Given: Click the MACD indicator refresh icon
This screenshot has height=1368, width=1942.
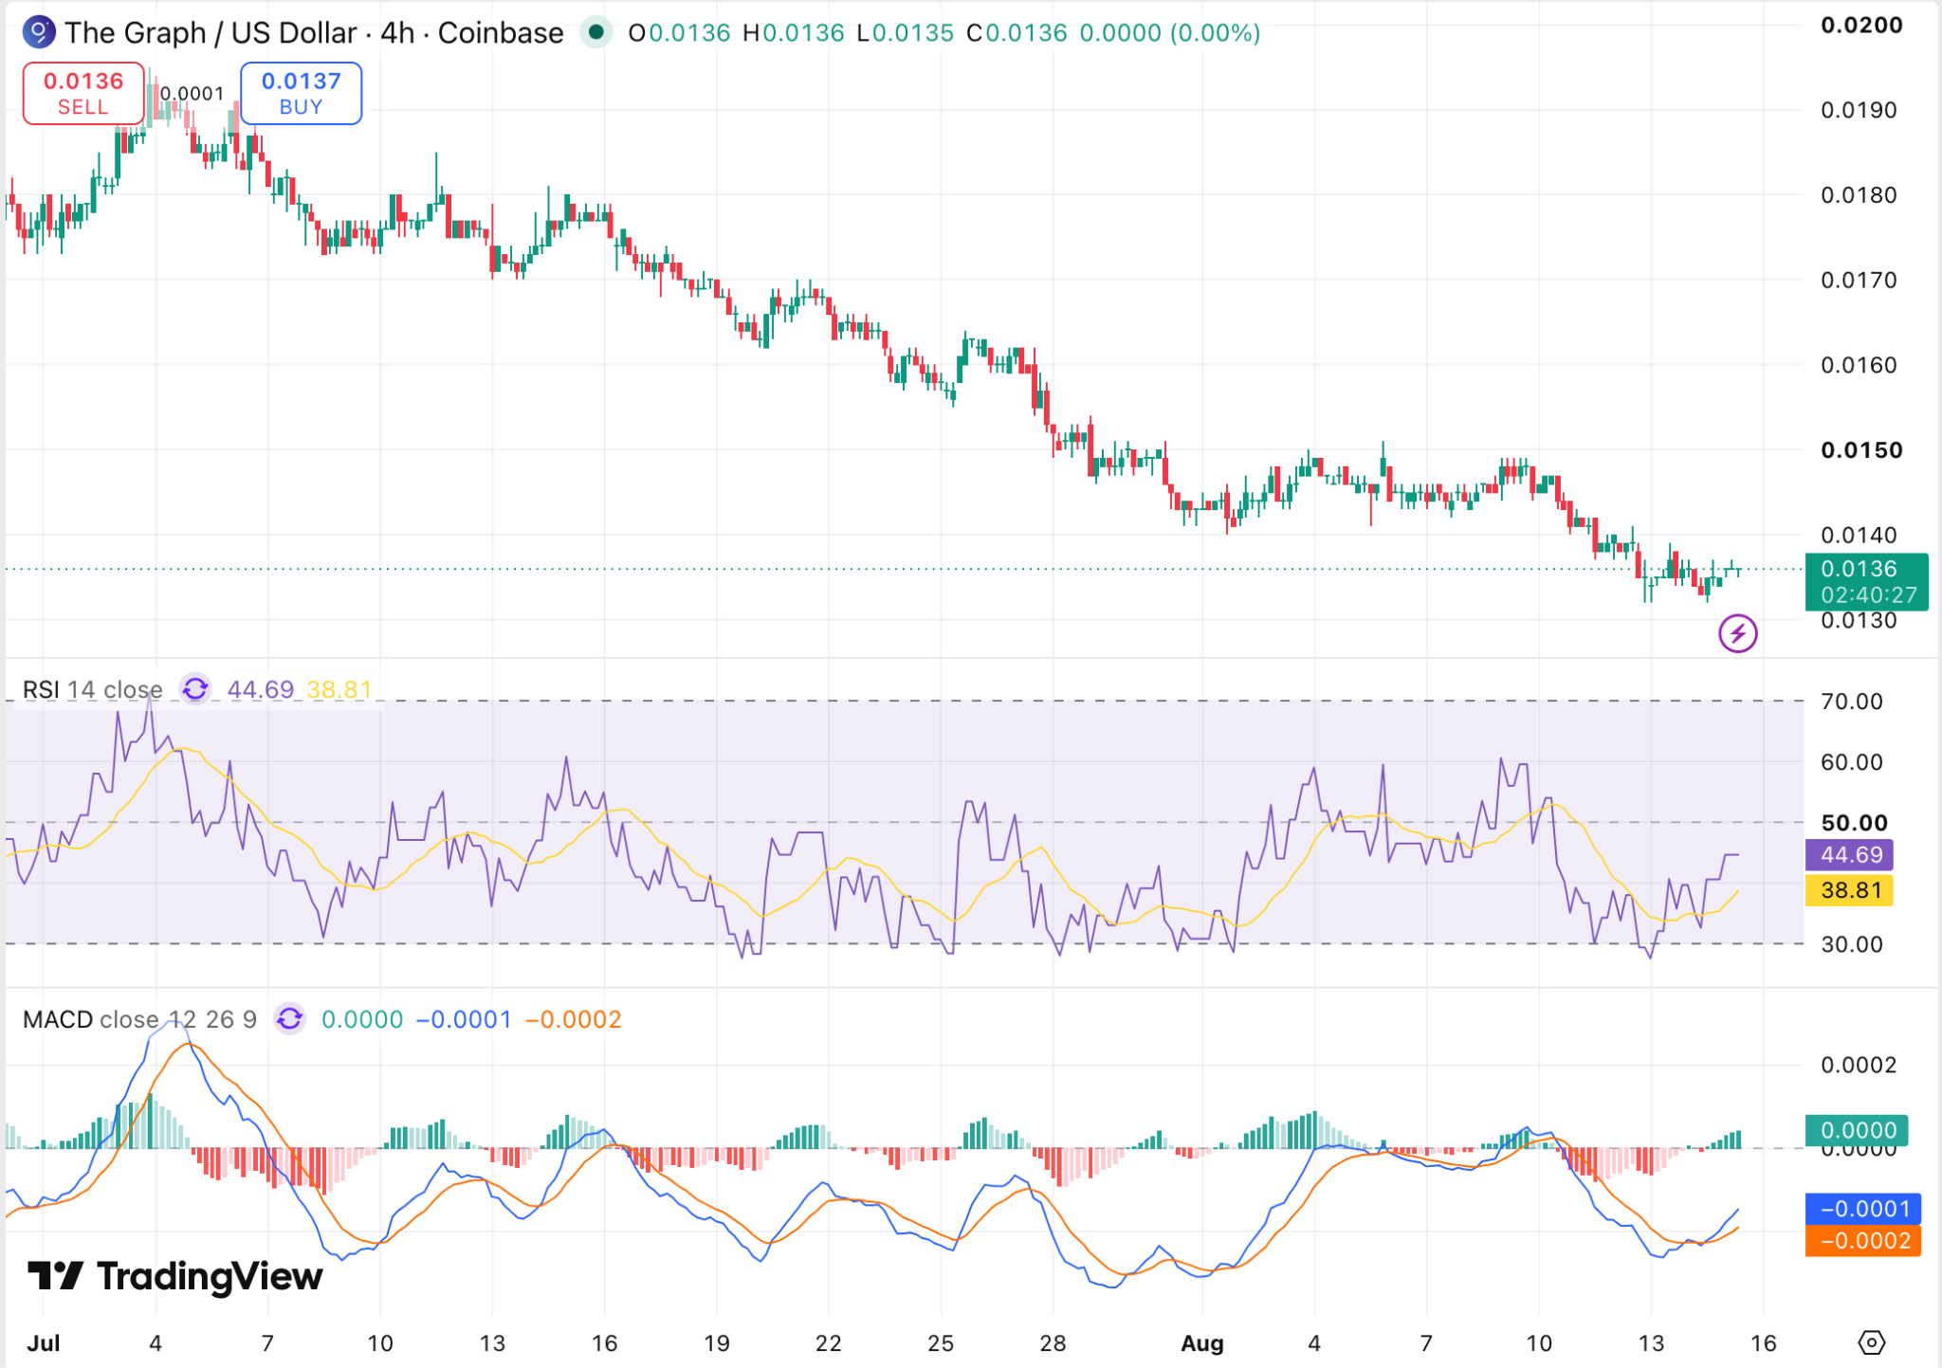Looking at the screenshot, I should click(x=289, y=1019).
